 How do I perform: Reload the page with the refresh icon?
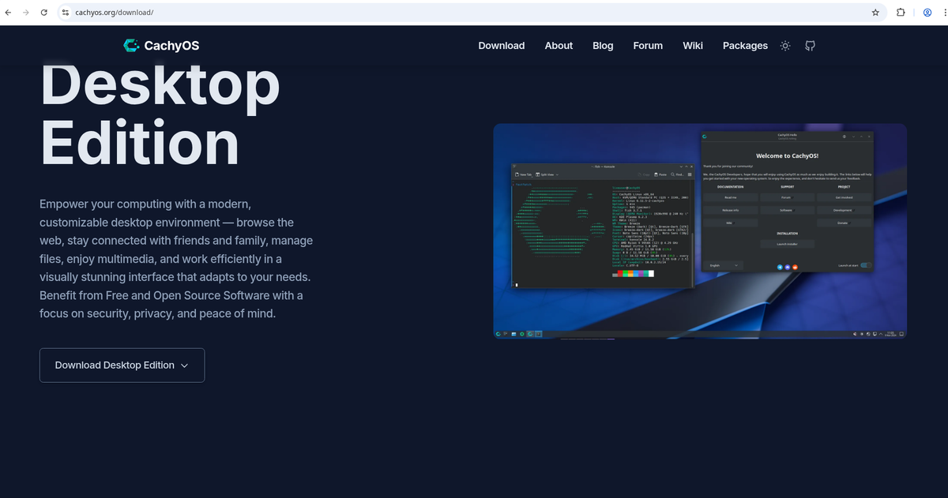click(x=43, y=13)
